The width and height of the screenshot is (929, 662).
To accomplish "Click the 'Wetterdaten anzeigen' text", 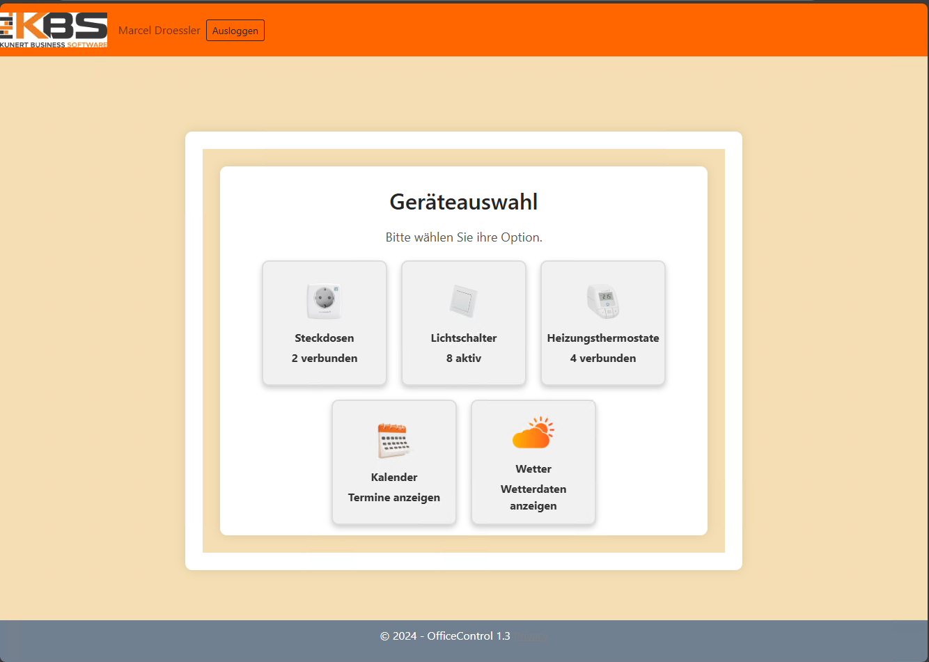I will (533, 498).
